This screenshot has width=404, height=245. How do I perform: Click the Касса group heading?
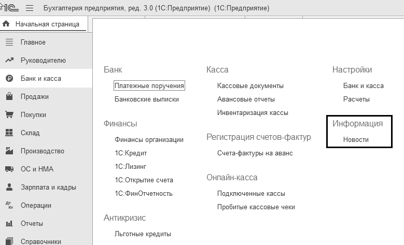pos(217,70)
